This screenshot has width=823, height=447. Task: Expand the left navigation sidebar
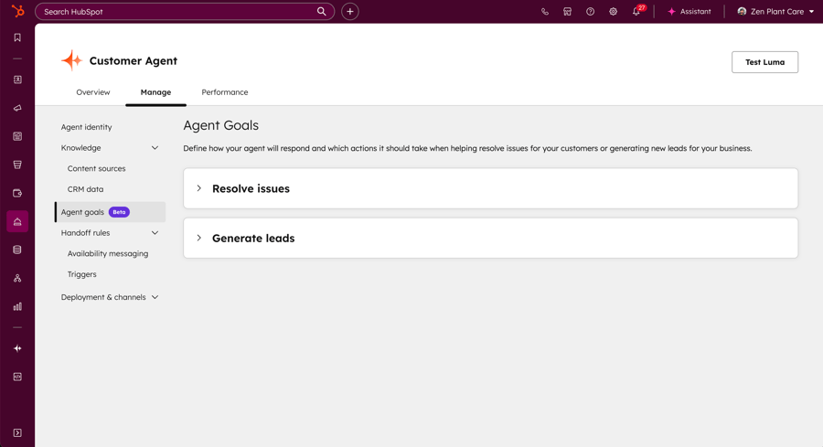[x=17, y=432]
